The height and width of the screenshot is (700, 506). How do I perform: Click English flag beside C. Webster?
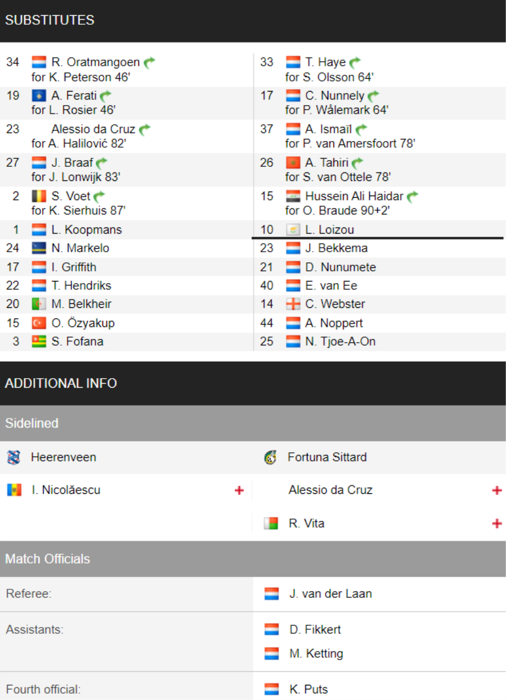(293, 304)
